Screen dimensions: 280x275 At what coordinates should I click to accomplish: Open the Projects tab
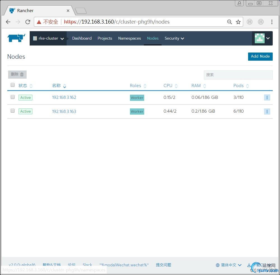[105, 38]
